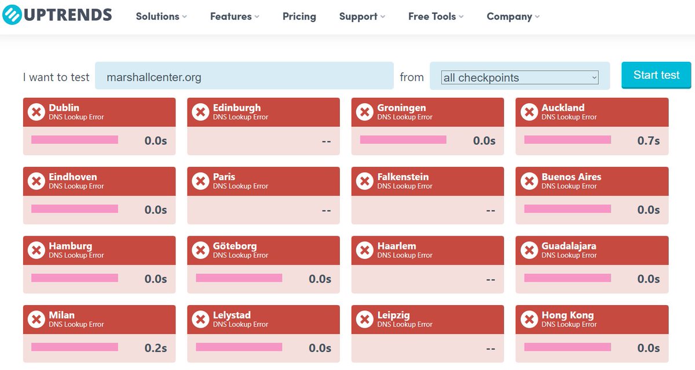Click the Milan error X icon
This screenshot has height=370, width=695.
pos(36,320)
